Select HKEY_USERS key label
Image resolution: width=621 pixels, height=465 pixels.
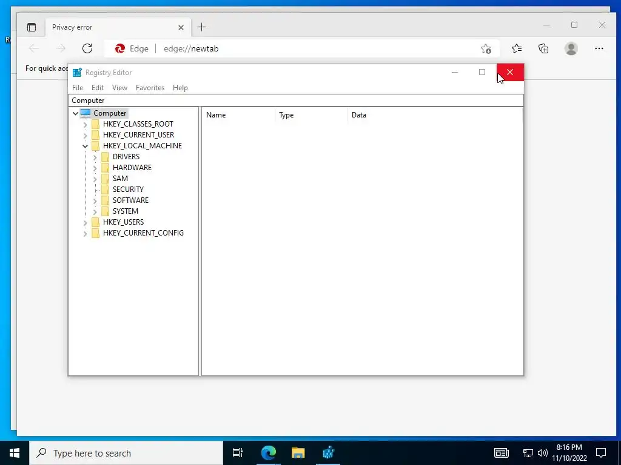[123, 222]
